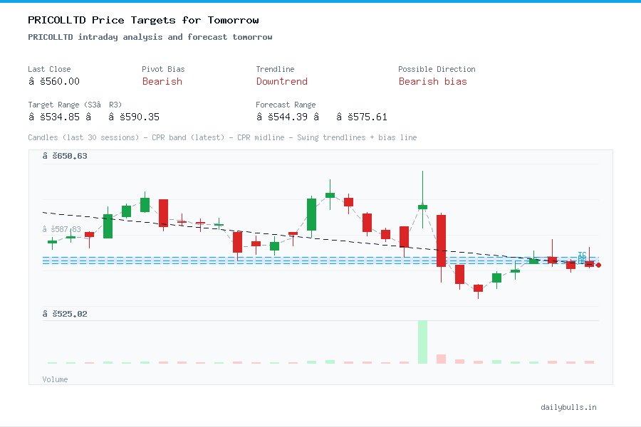Click the heading 'PRICOLLTD Price Targets for Tomorrow'
Viewport: 641px width, 427px height.
pos(143,20)
